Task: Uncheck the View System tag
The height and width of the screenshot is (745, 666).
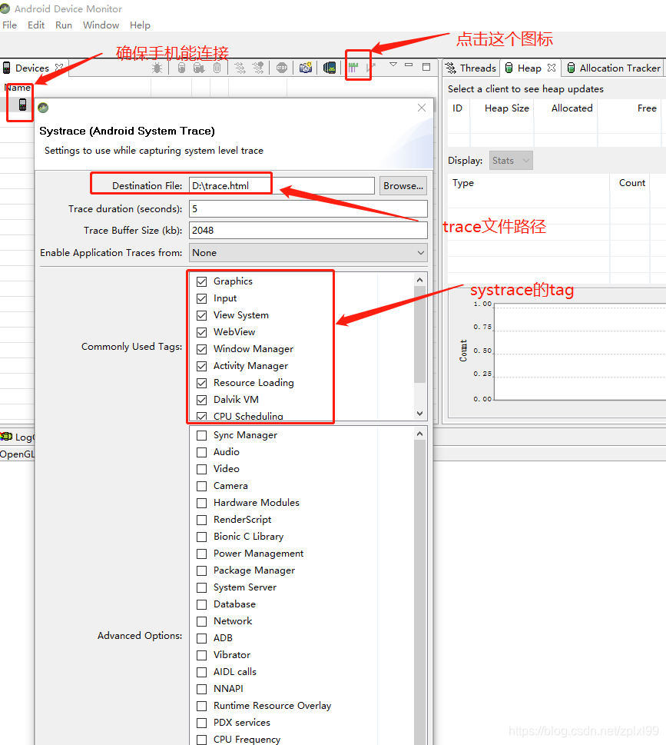Action: click(x=202, y=315)
